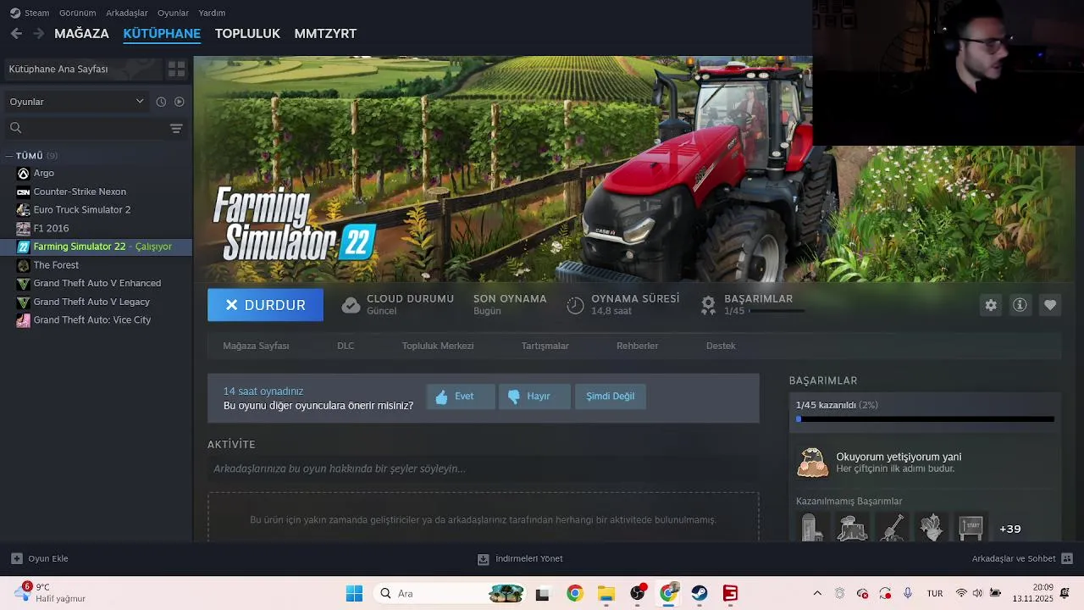
Task: Go to KÜTÜPHANE tab
Action: coord(162,34)
